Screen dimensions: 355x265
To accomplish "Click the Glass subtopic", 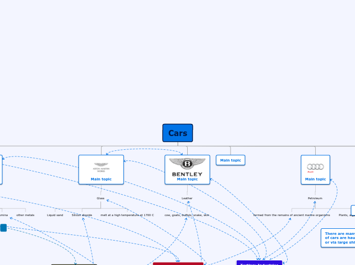I will coord(100,198).
